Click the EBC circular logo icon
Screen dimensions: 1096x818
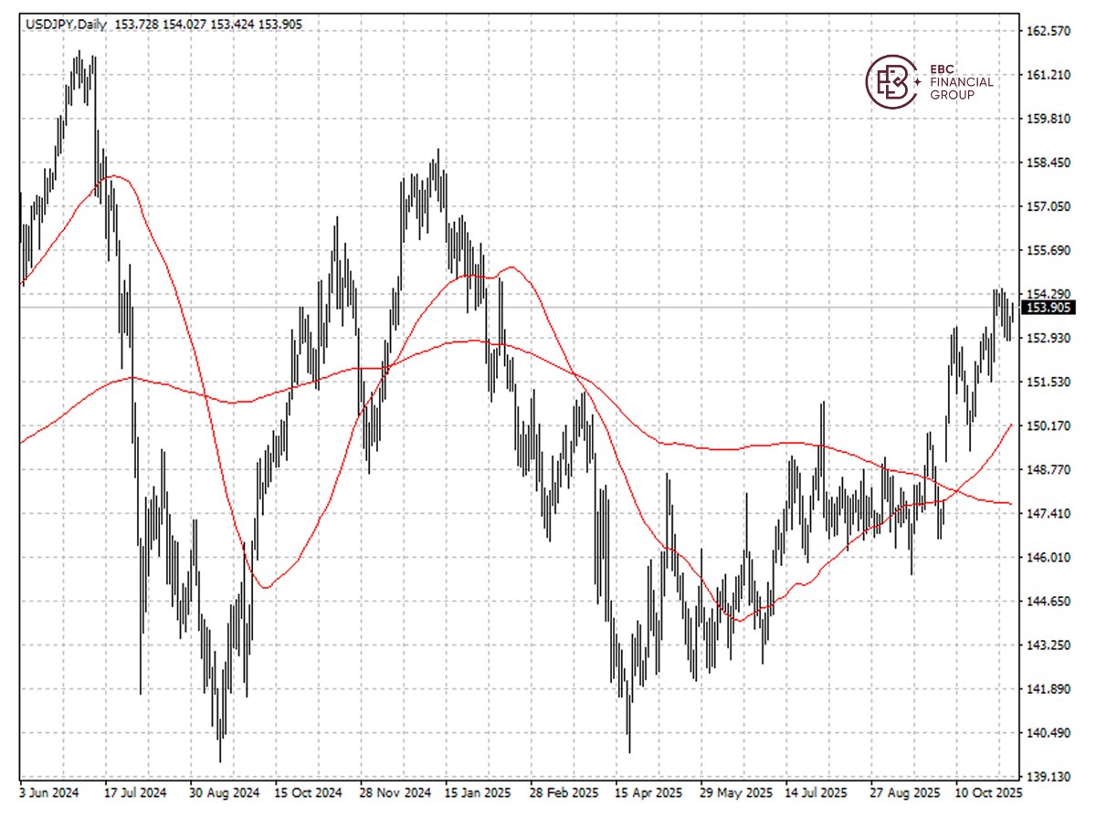coord(891,82)
